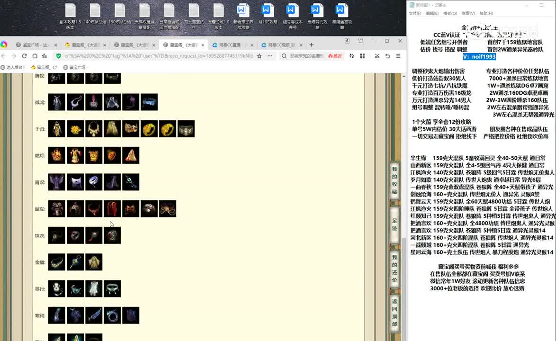Open the browser hamburger menu
This screenshot has height=341, width=556.
click(x=398, y=56)
